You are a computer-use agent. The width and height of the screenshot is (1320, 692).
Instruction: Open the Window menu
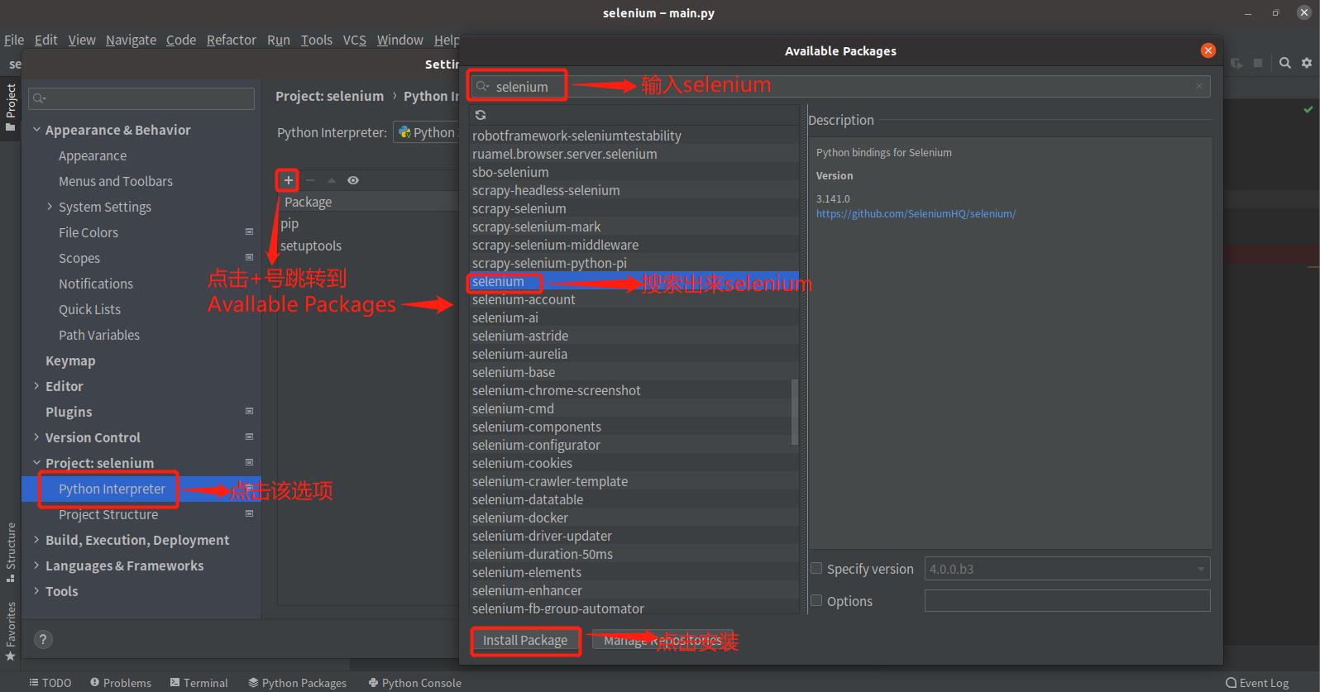[x=400, y=40]
